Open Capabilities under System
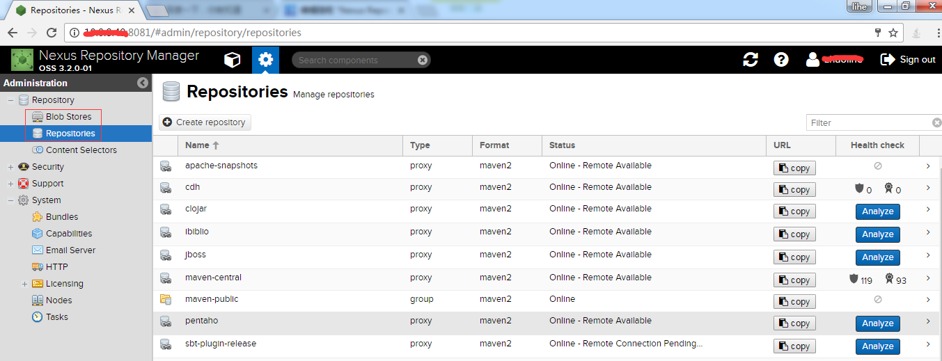Screen dimensions: 942x361 pos(68,234)
